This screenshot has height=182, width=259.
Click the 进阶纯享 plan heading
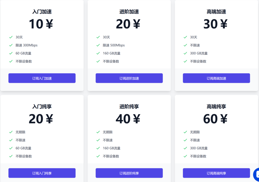point(129,107)
